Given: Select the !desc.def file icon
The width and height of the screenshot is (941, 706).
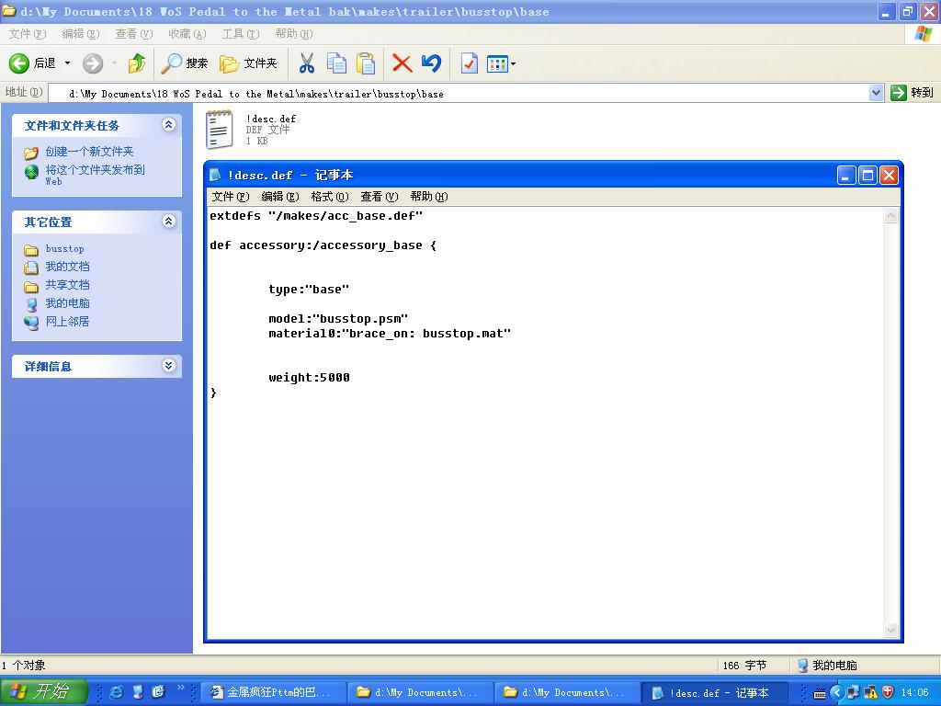Looking at the screenshot, I should click(x=220, y=130).
